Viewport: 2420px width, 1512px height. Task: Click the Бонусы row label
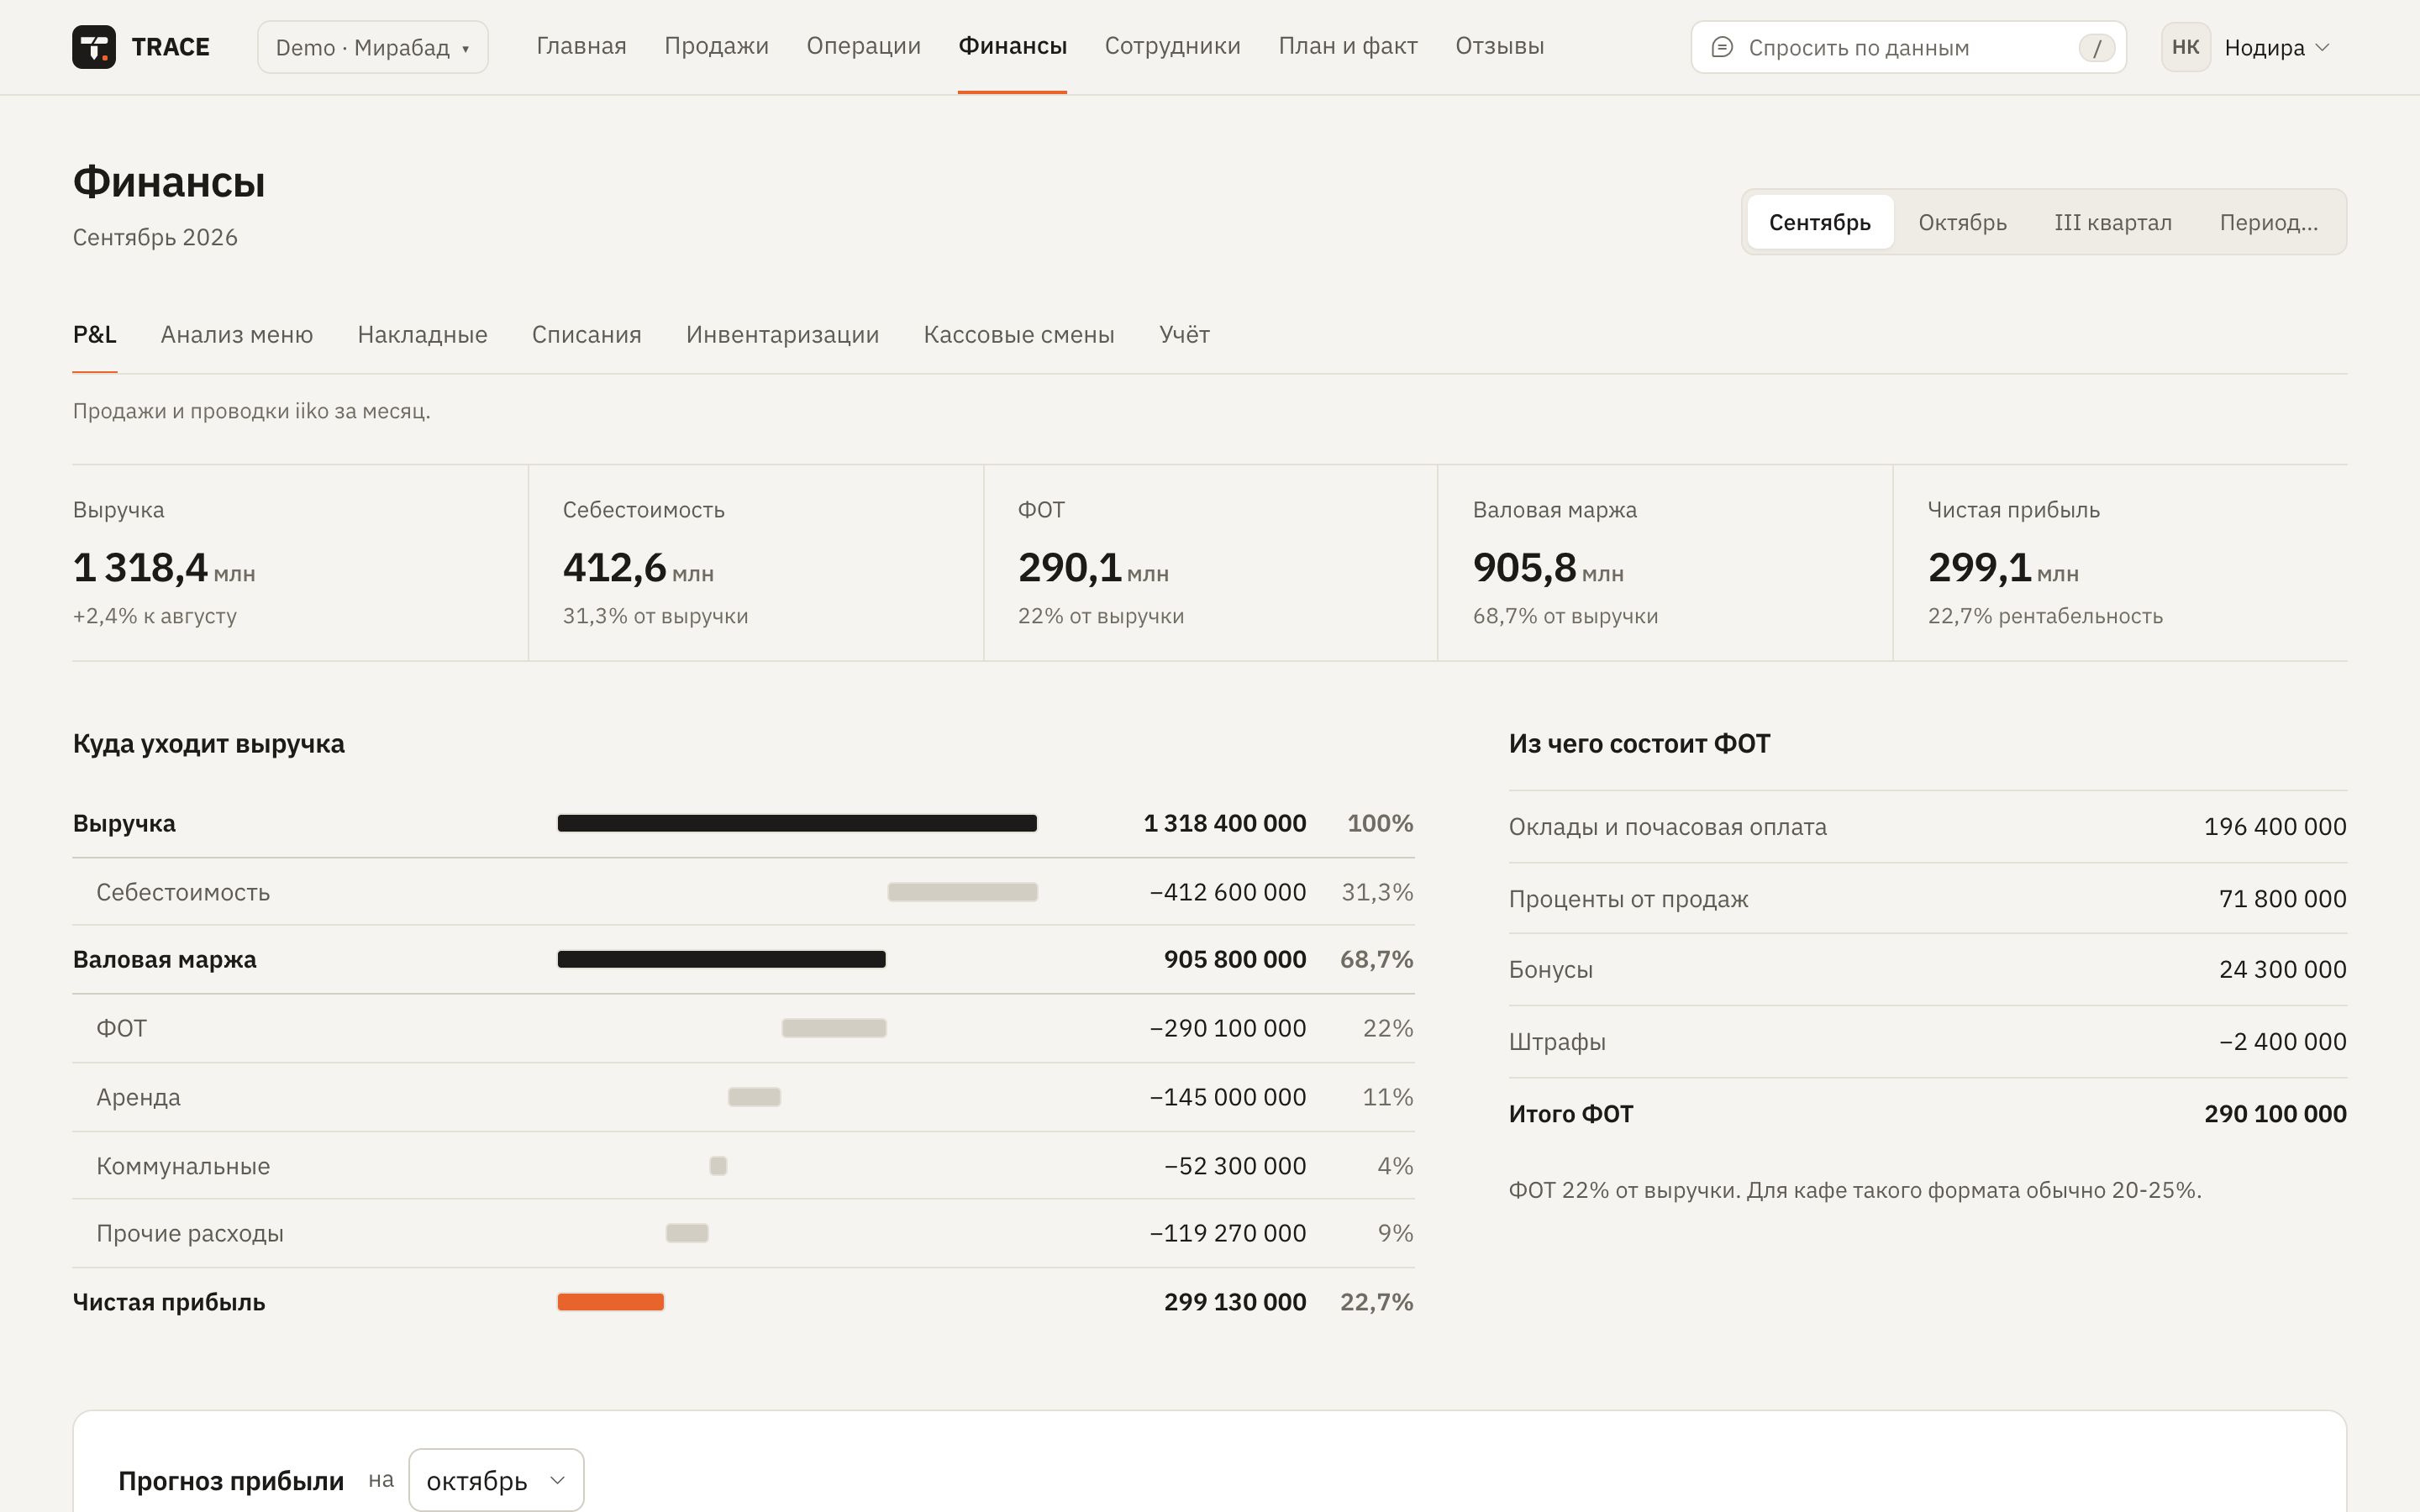pyautogui.click(x=1550, y=970)
